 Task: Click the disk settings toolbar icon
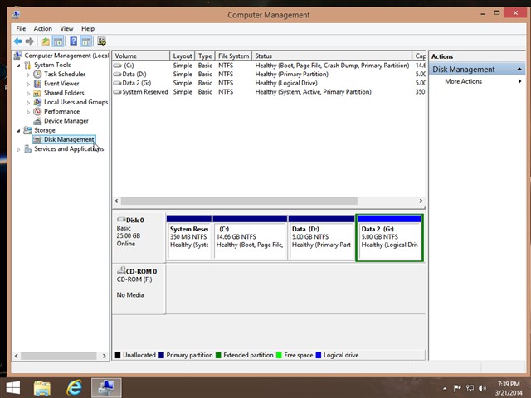click(x=101, y=41)
